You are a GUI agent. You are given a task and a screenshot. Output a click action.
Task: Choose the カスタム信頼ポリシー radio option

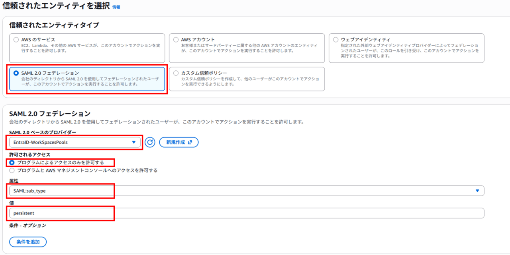point(176,73)
